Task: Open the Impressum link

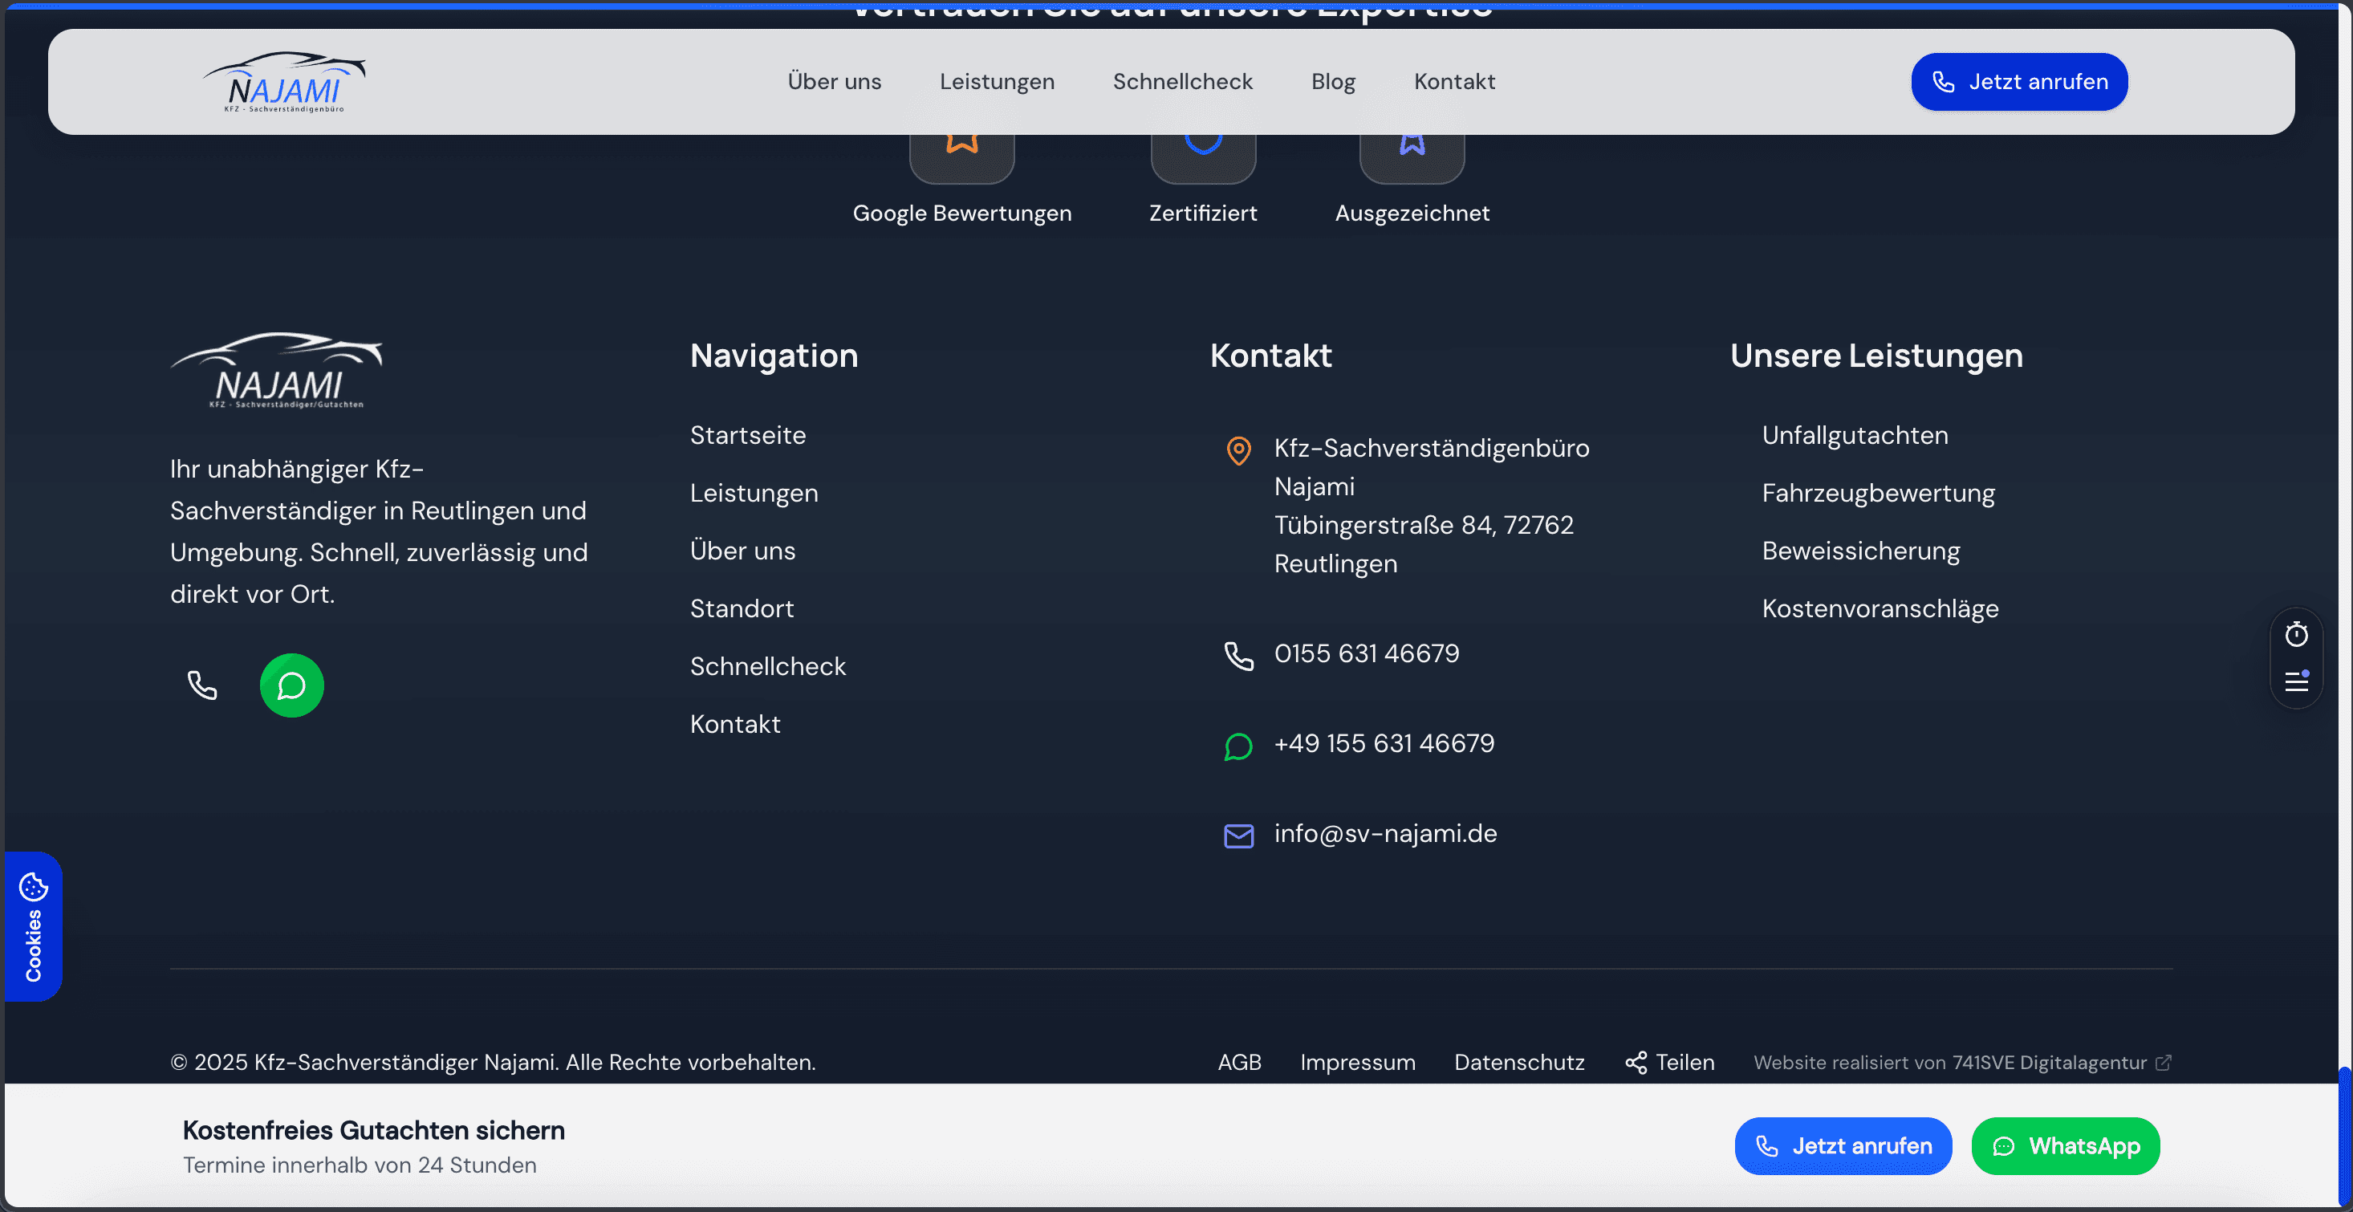Action: point(1357,1062)
